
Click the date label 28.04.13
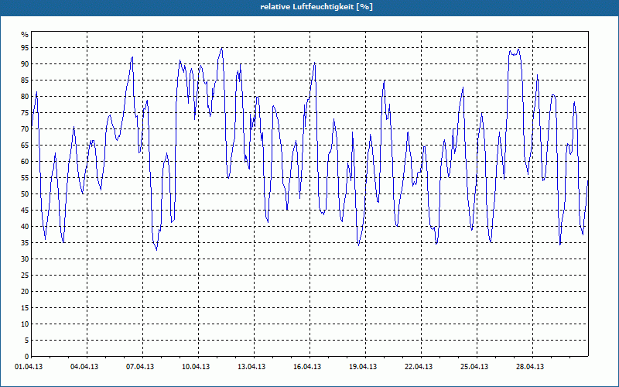click(x=530, y=367)
